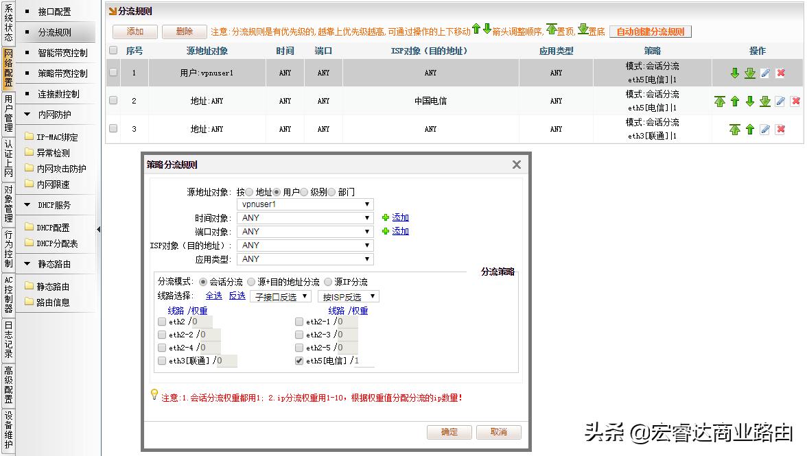Click the green plus to add 时间对象
807x456 pixels.
coord(386,217)
